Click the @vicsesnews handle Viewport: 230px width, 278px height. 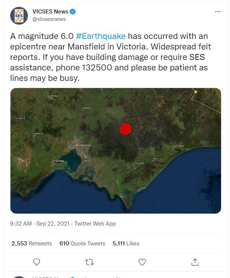click(50, 19)
